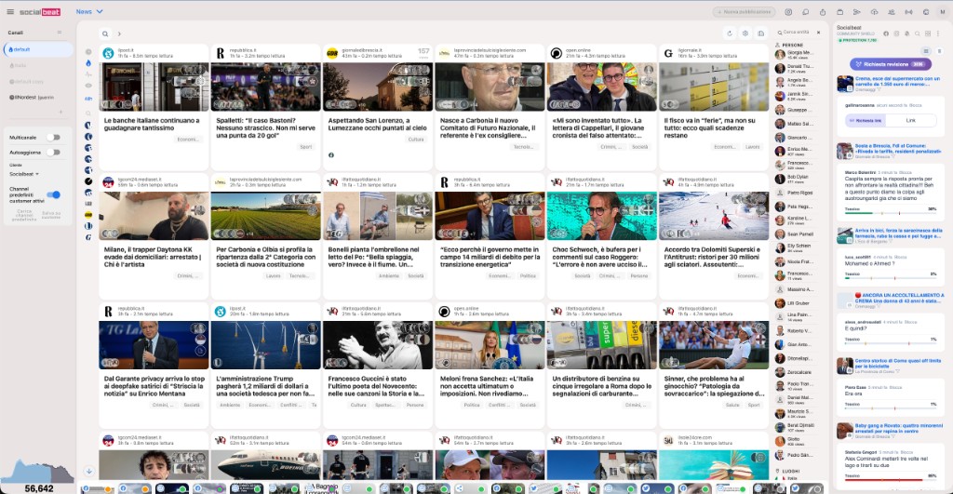The width and height of the screenshot is (953, 494).
Task: Expand the News dropdown
Action: point(89,11)
